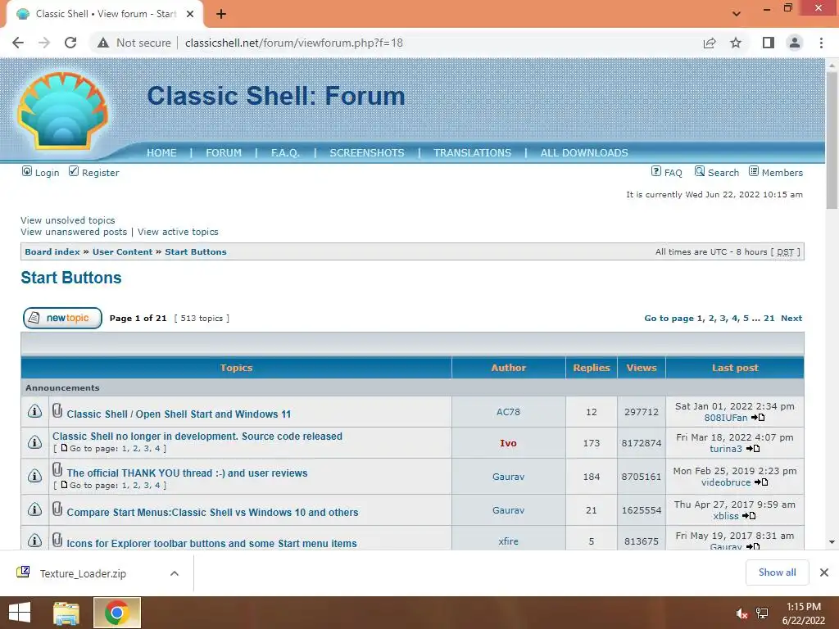Click paperclip icon on THANK YOU thread
The height and width of the screenshot is (629, 839).
click(x=57, y=470)
